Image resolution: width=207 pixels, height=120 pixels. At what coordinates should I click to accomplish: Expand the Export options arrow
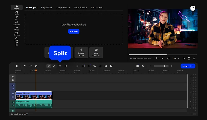click(193, 66)
